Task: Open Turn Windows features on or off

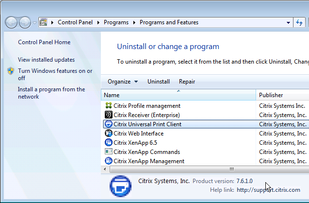Action: [x=55, y=74]
